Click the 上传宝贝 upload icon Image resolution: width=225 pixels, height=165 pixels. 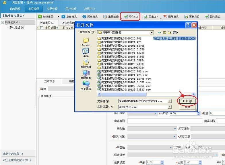tap(63, 17)
